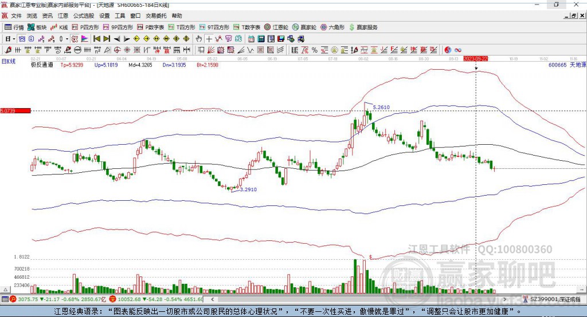
Task: Move chart left with black arrow
Action: tap(117, 39)
